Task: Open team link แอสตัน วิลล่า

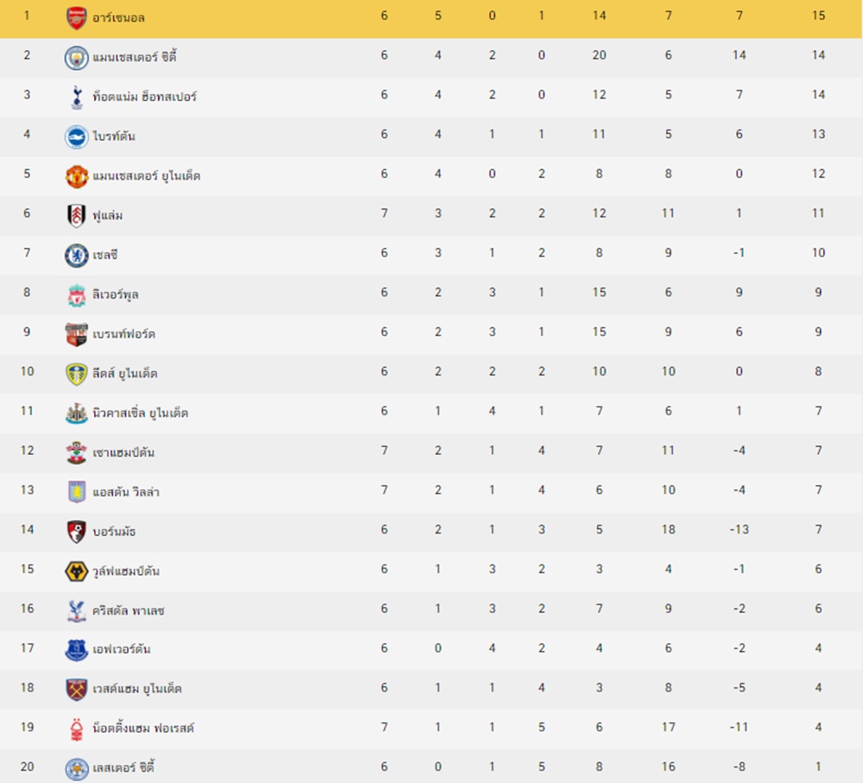Action: [x=126, y=492]
